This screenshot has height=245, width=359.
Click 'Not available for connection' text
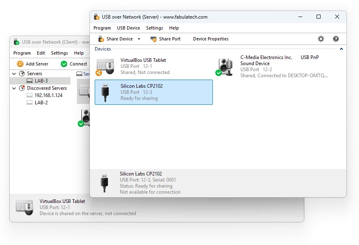[x=150, y=192]
